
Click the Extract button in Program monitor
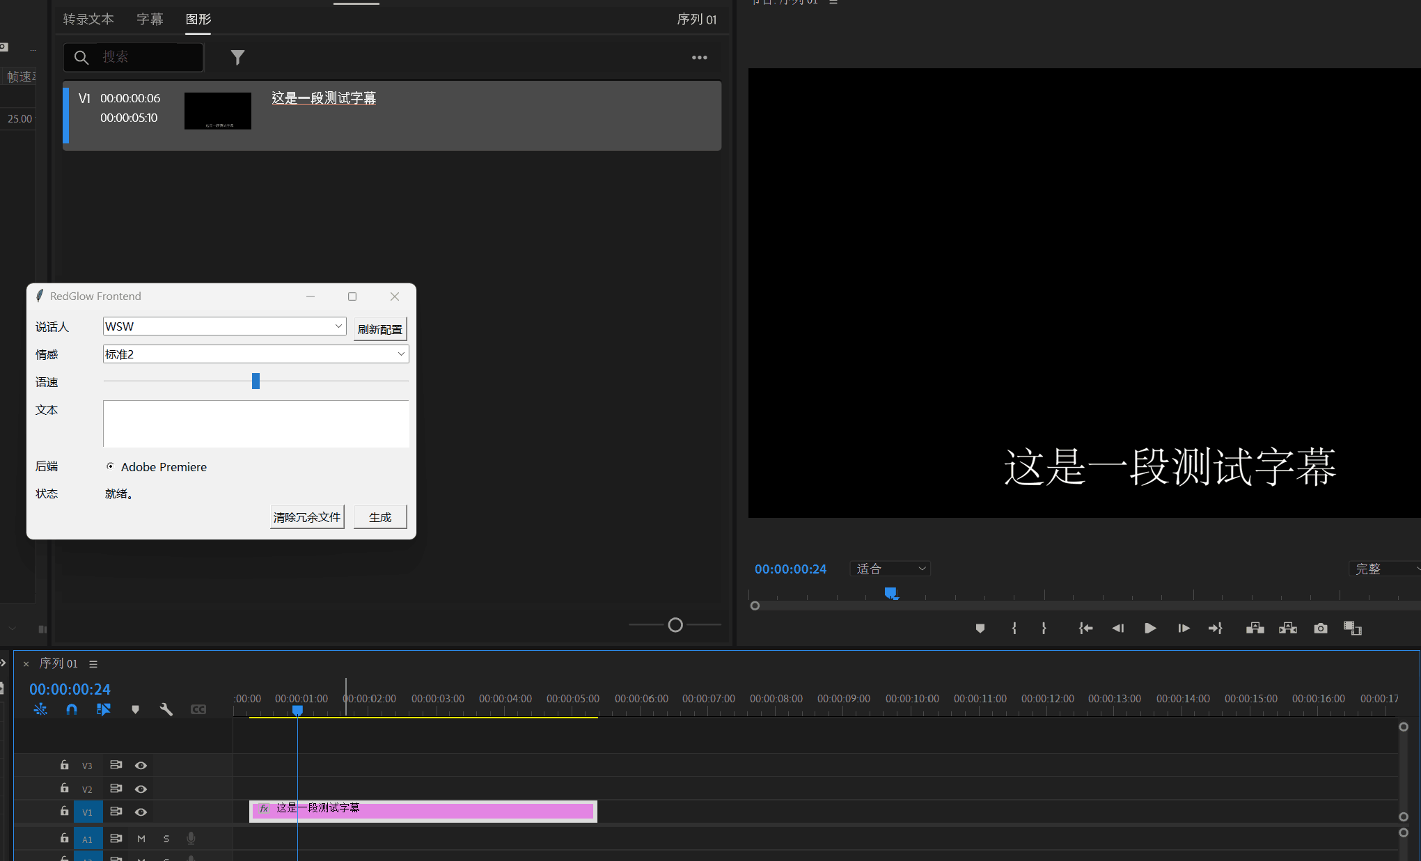point(1288,629)
